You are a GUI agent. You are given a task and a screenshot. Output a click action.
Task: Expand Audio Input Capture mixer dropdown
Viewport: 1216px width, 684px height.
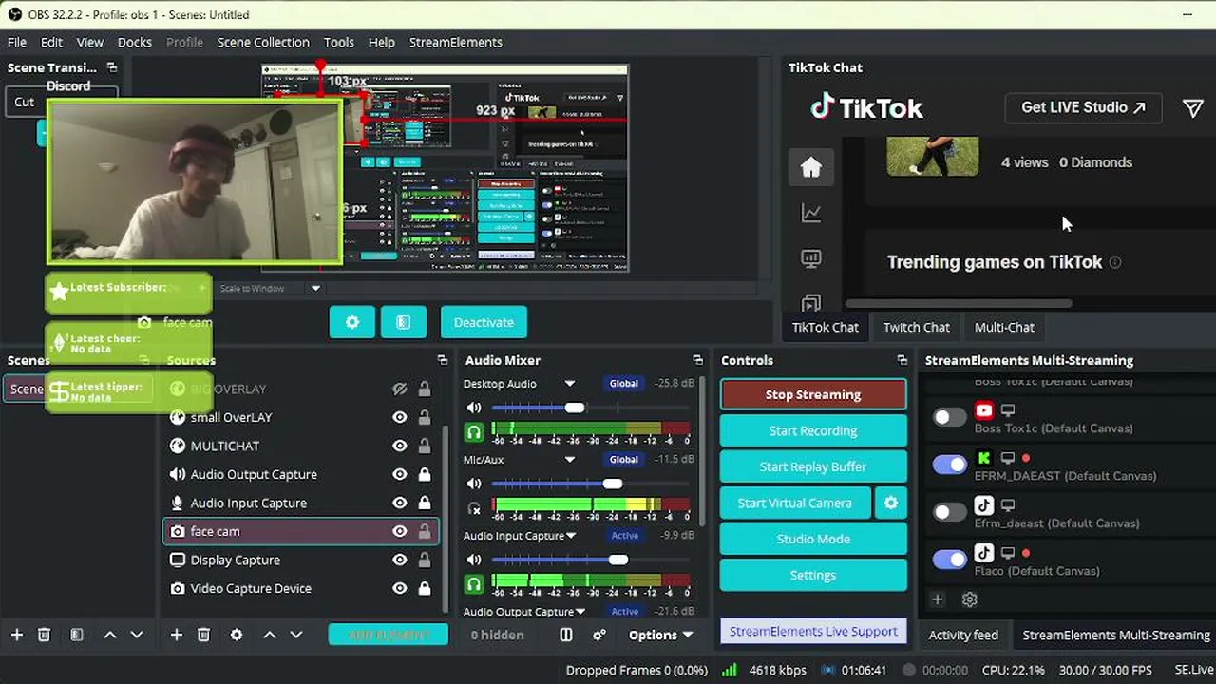(571, 536)
